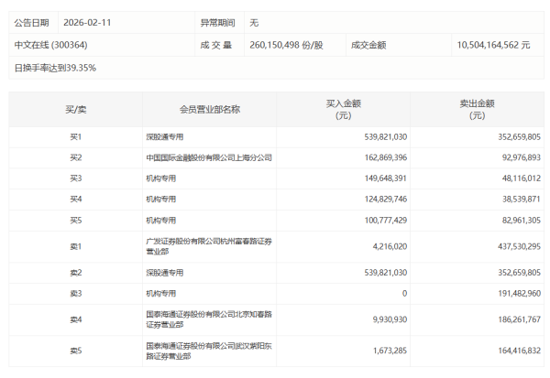Click 深股通专用 in the 买1 row
Viewport: 550px width, 378px height.
tap(164, 137)
